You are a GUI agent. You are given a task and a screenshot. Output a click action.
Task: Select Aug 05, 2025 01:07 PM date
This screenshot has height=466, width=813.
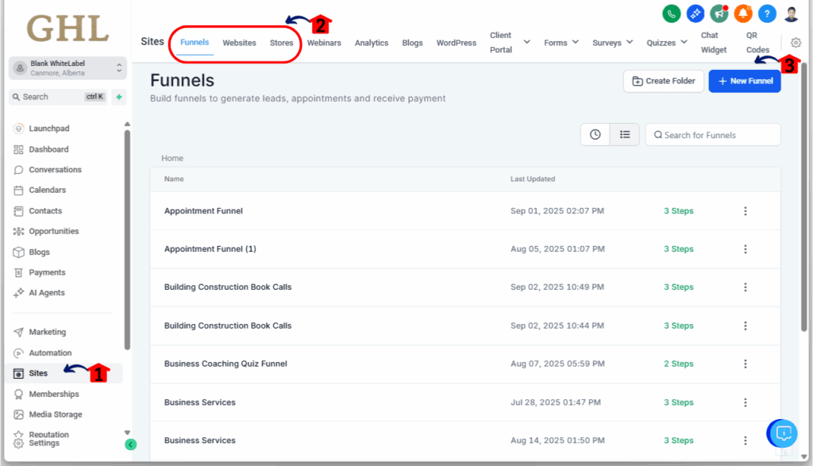pyautogui.click(x=557, y=249)
